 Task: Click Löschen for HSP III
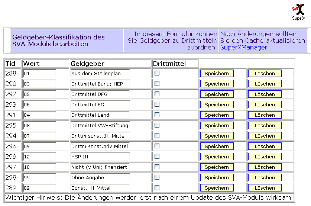coord(265,157)
